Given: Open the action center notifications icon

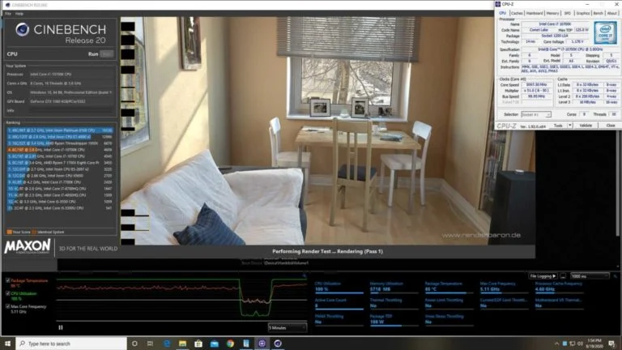Looking at the screenshot, I should coord(611,344).
